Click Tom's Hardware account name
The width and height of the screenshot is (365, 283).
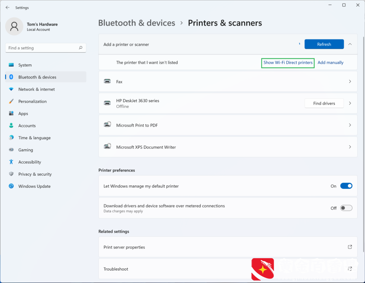point(42,24)
